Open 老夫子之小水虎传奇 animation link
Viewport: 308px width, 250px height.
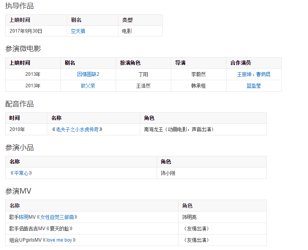77,129
